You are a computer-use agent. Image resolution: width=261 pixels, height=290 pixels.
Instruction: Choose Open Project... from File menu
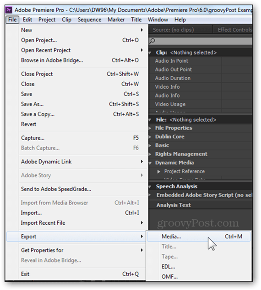[x=82, y=40]
